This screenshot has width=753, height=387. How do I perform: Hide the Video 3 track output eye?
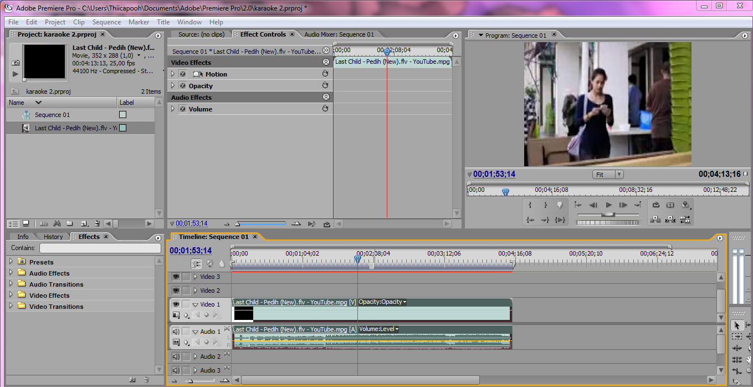tap(176, 277)
